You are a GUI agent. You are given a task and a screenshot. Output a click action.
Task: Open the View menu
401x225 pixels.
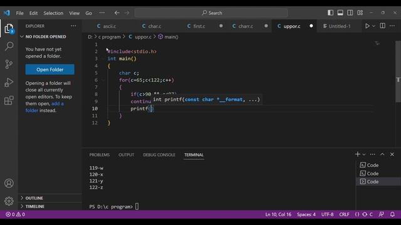click(x=74, y=13)
